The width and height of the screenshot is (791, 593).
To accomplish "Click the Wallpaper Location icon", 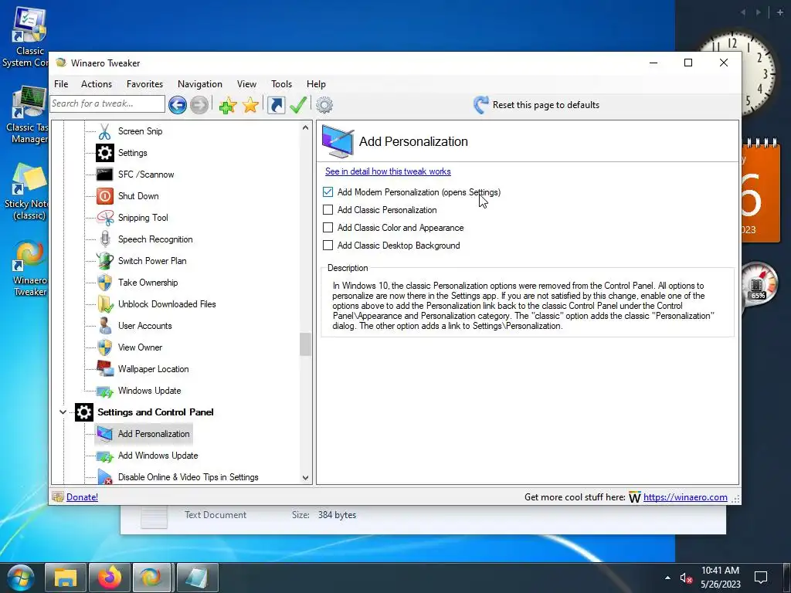I will [x=105, y=368].
